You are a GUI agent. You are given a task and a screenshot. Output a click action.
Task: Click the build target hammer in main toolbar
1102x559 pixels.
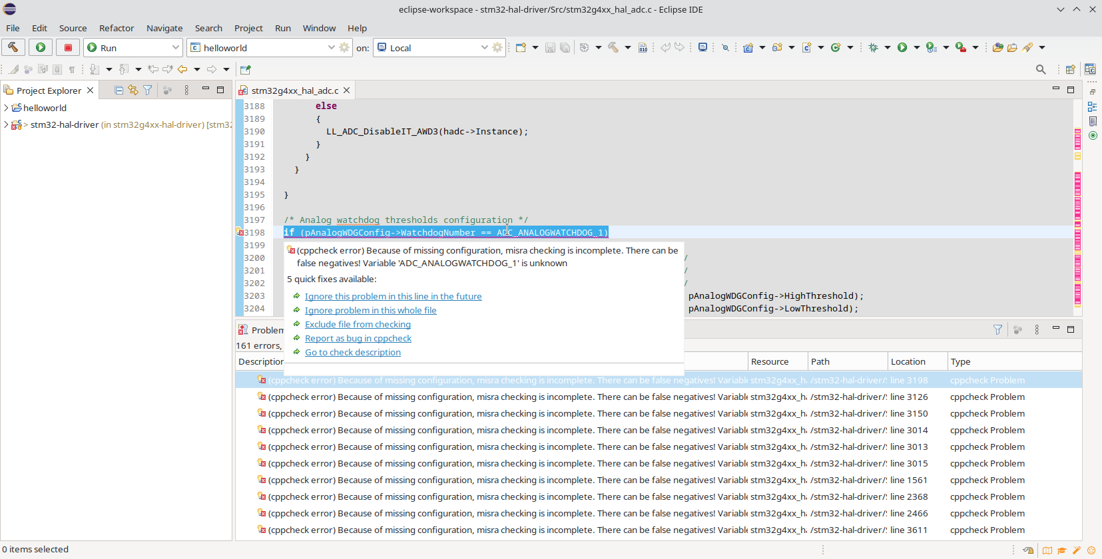(x=613, y=47)
